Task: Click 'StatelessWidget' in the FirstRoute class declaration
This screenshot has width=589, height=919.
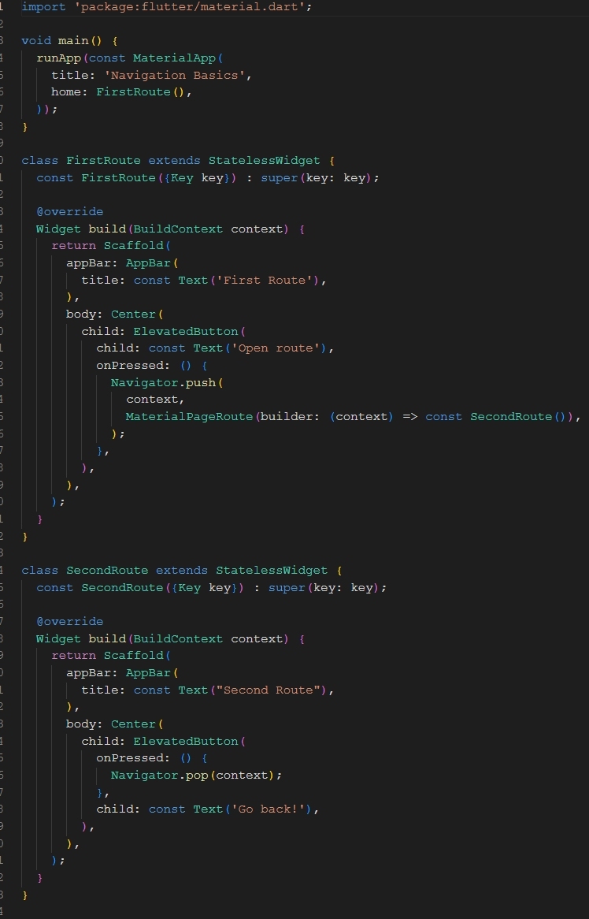Action: [x=264, y=161]
